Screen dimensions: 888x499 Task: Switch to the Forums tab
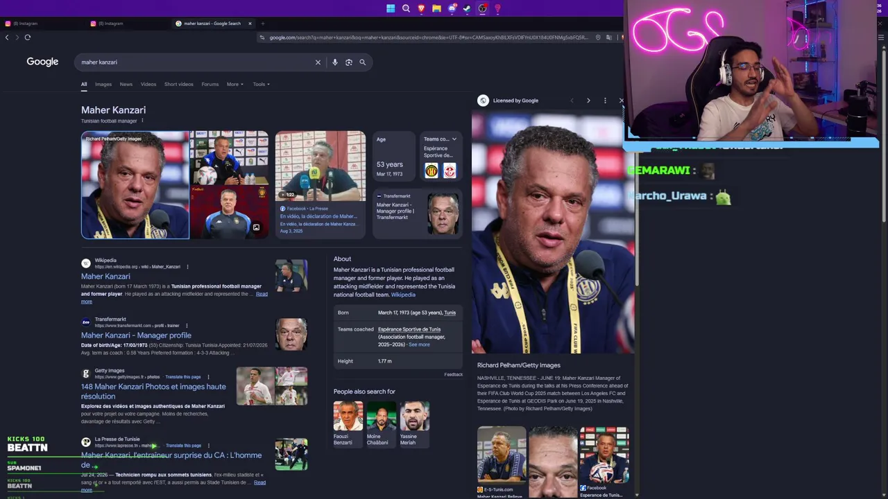pyautogui.click(x=210, y=85)
